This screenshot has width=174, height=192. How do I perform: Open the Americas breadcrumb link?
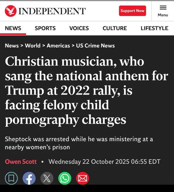[58, 46]
